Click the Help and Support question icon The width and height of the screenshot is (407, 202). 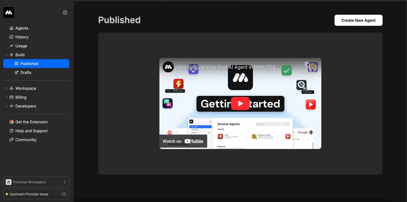coord(12,131)
